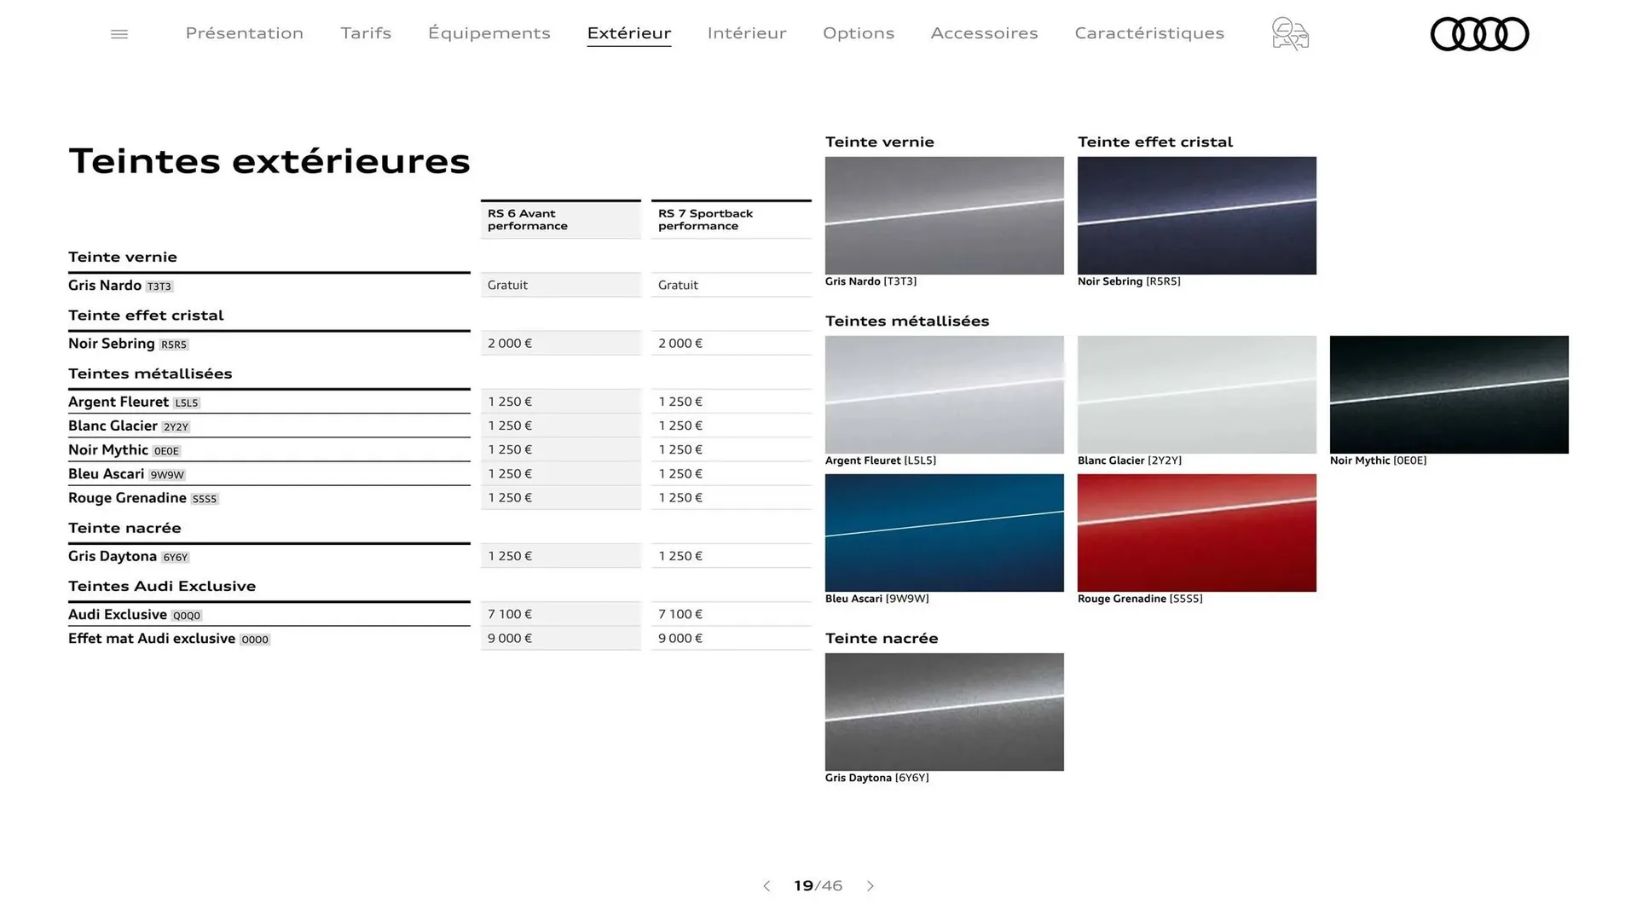Image resolution: width=1637 pixels, height=921 pixels.
Task: Click the Gratuit price cell for RS 6
Action: pos(560,285)
